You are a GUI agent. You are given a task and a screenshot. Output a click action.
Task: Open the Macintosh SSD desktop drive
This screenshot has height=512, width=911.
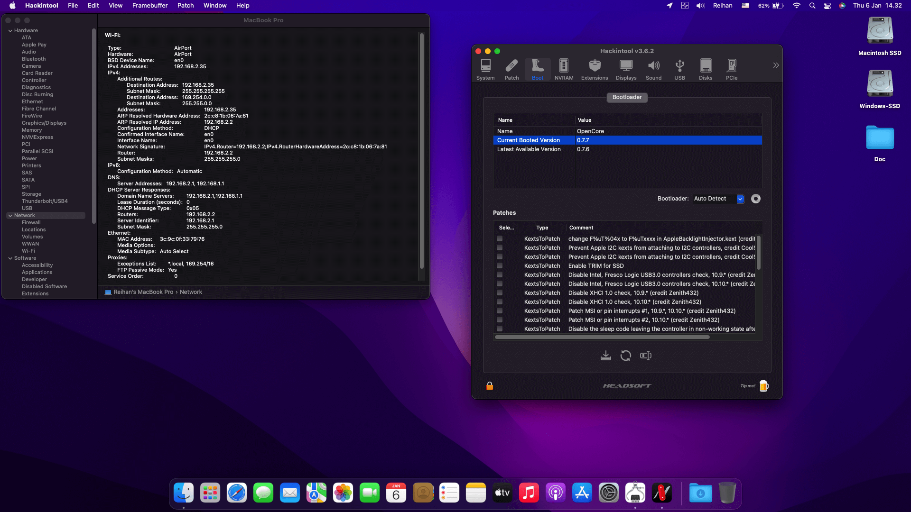coord(880,37)
